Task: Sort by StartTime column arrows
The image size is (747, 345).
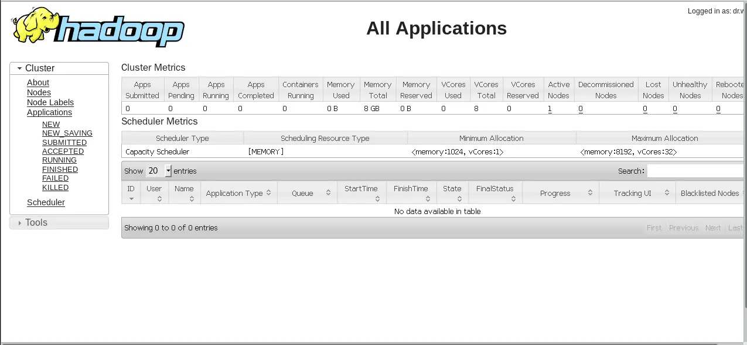Action: point(377,199)
